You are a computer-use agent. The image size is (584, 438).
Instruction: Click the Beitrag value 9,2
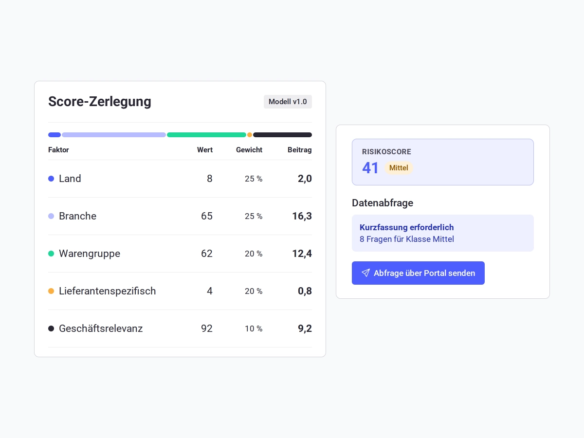(305, 328)
